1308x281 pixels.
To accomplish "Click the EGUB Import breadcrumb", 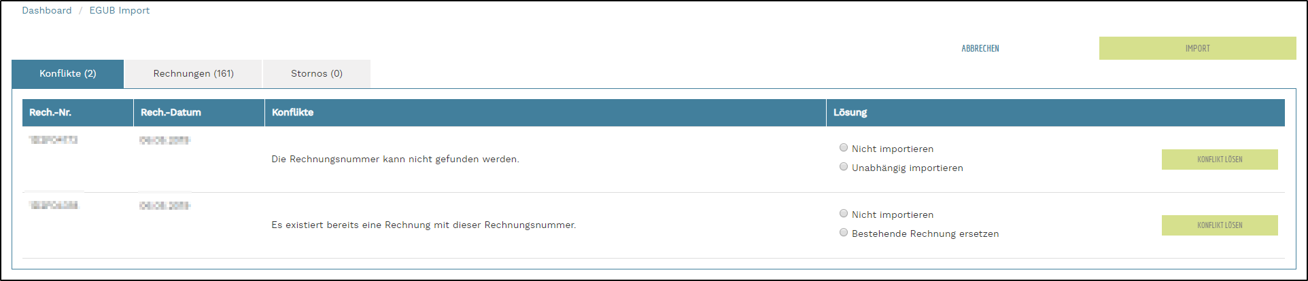I will click(x=120, y=11).
